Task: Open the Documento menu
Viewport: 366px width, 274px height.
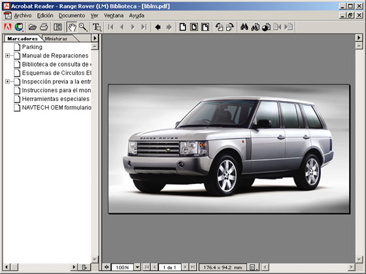Action: (72, 16)
